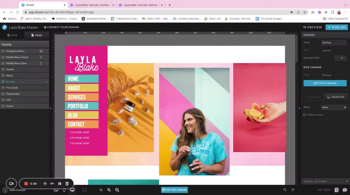Click the dashed selection box icon

click(84, 190)
